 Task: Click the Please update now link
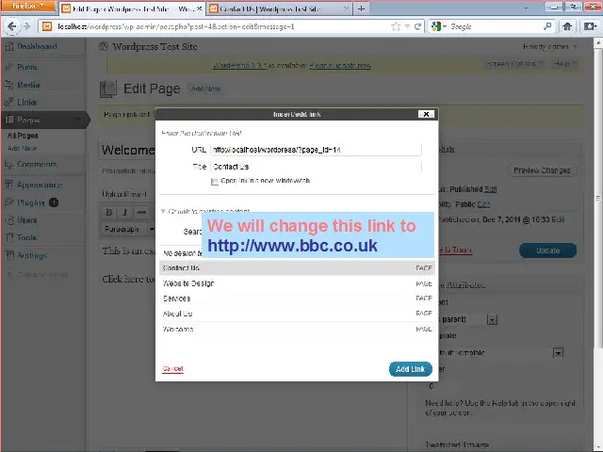tap(340, 66)
